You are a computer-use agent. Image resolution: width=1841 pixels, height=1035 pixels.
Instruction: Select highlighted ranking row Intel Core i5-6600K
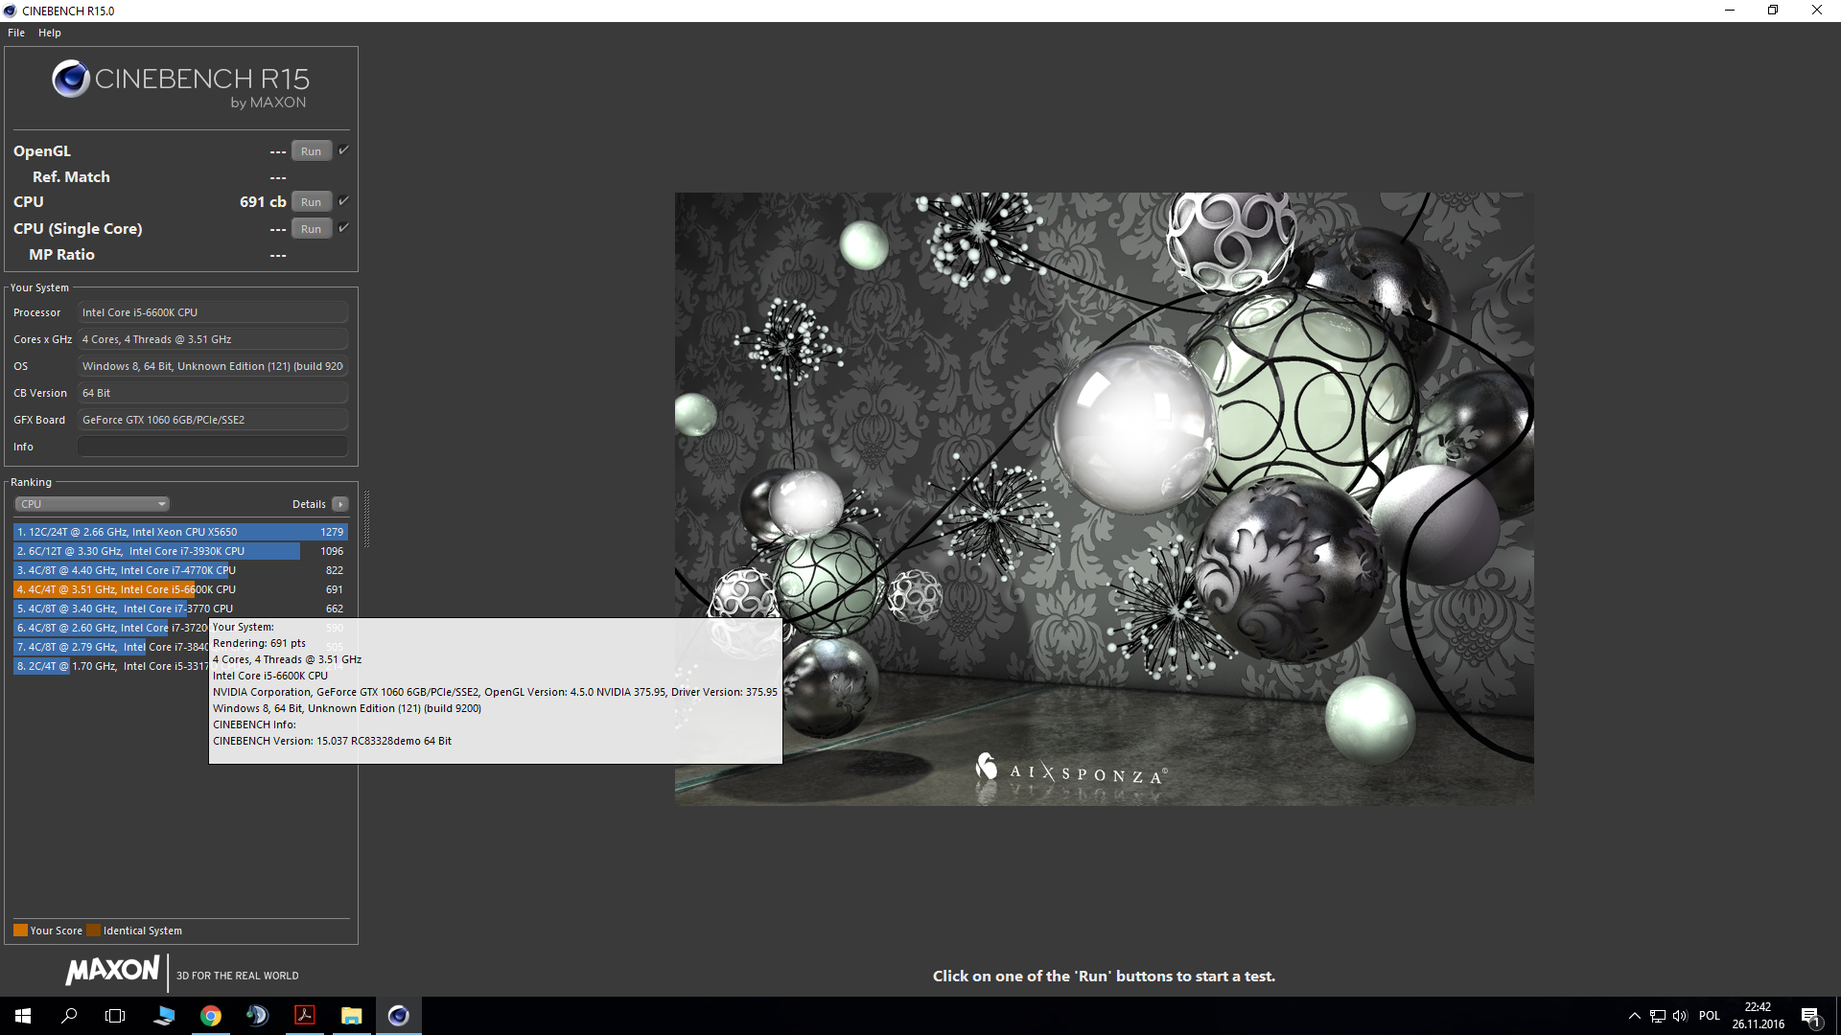(x=180, y=589)
